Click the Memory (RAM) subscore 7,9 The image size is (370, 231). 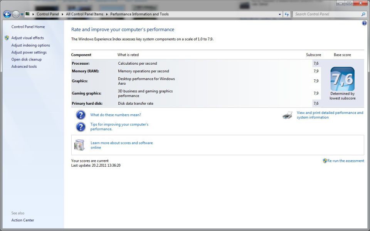tap(316, 71)
